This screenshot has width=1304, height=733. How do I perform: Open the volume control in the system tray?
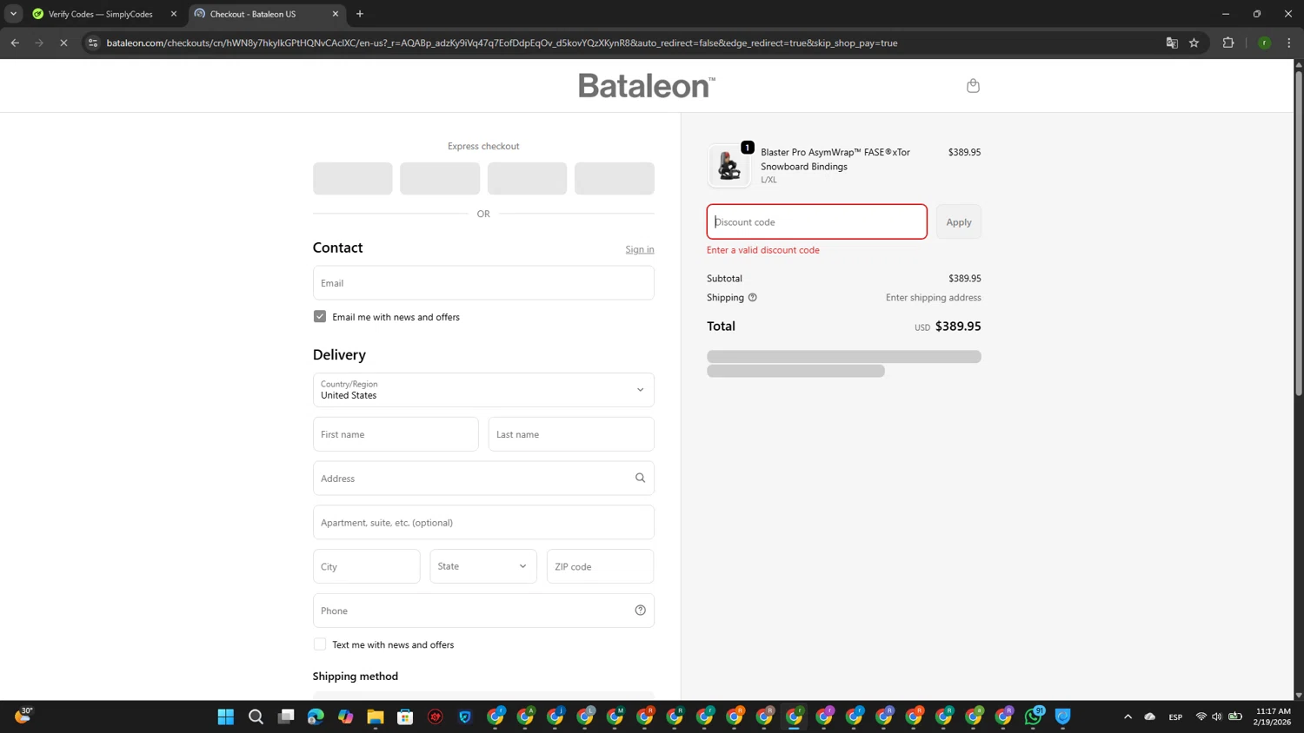tap(1217, 716)
